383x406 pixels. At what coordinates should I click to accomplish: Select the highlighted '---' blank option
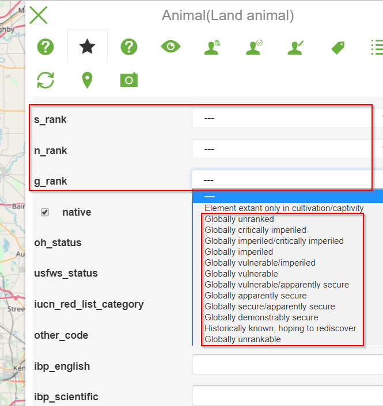pyautogui.click(x=288, y=197)
